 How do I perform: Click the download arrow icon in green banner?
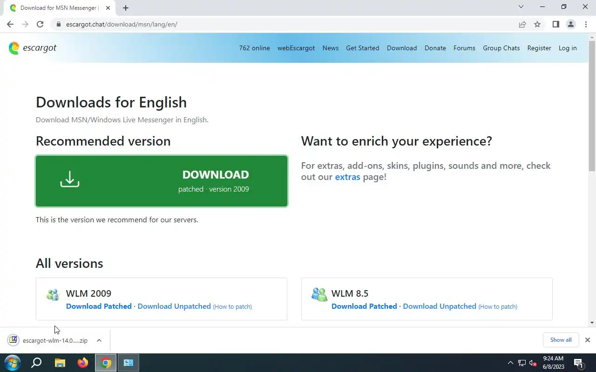coord(70,179)
